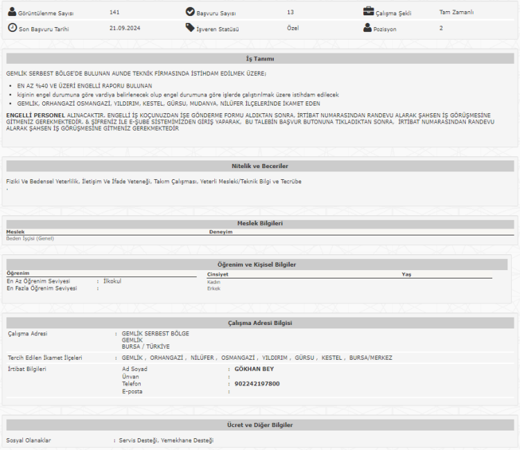
Task: Click the phone number 902242197800
Action: (257, 383)
